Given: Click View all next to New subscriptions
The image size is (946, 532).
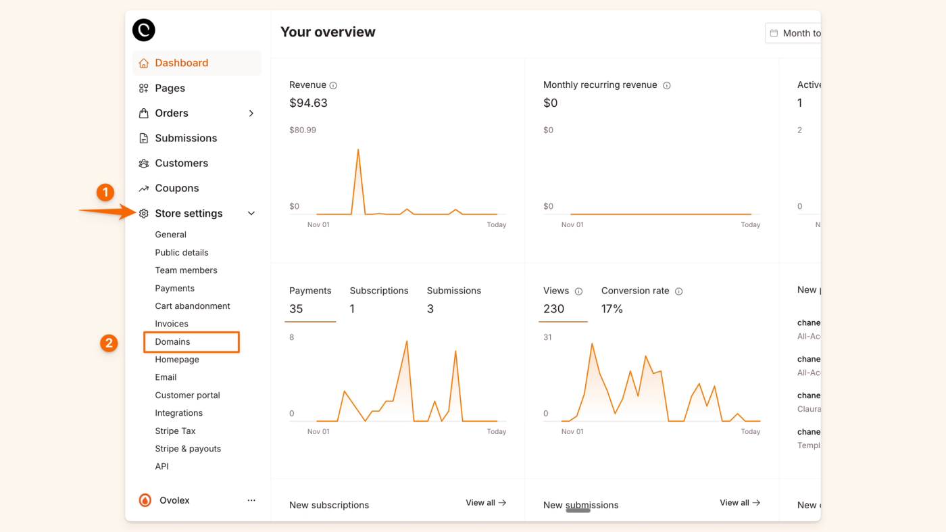Looking at the screenshot, I should 485,502.
